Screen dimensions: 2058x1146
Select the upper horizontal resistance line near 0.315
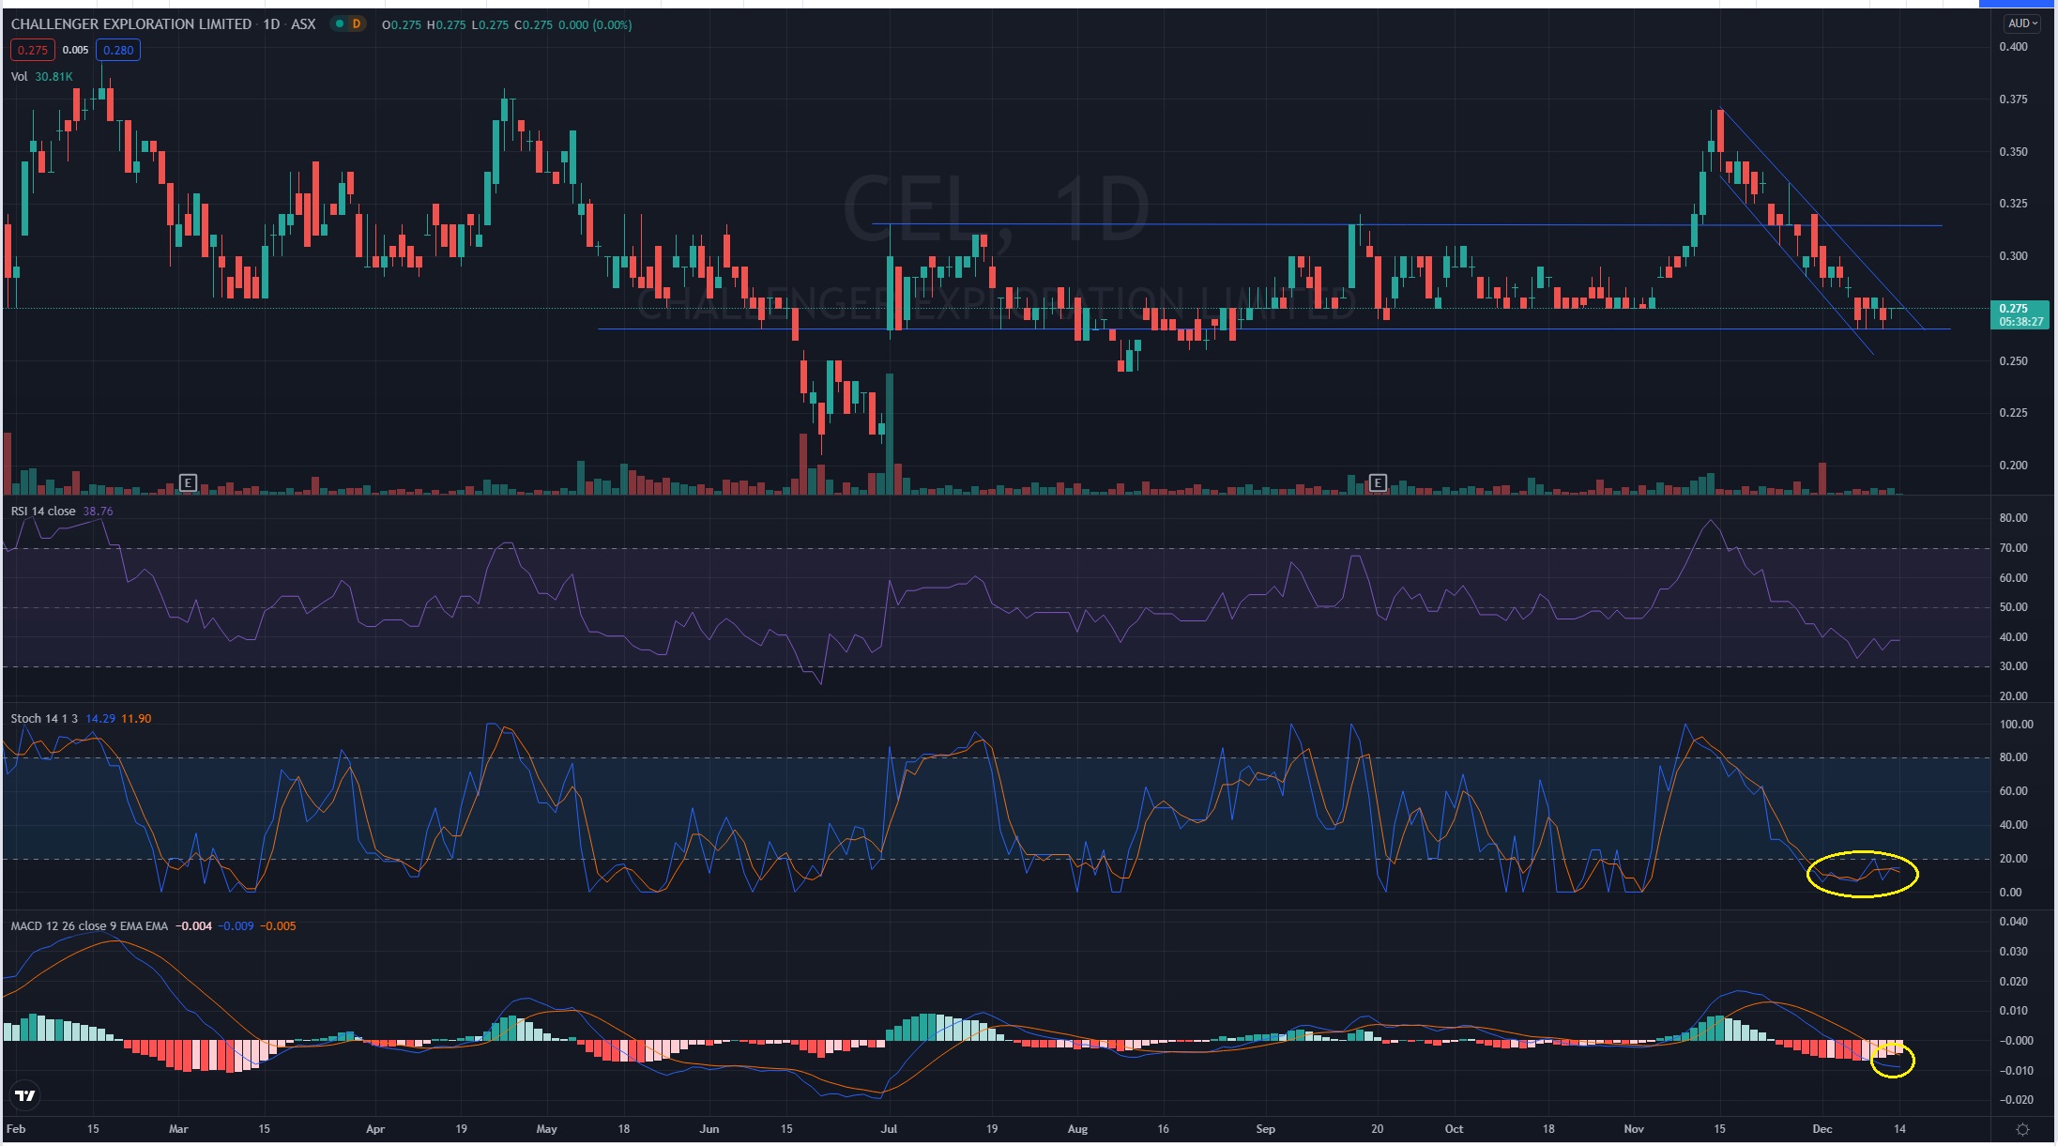click(x=1408, y=225)
